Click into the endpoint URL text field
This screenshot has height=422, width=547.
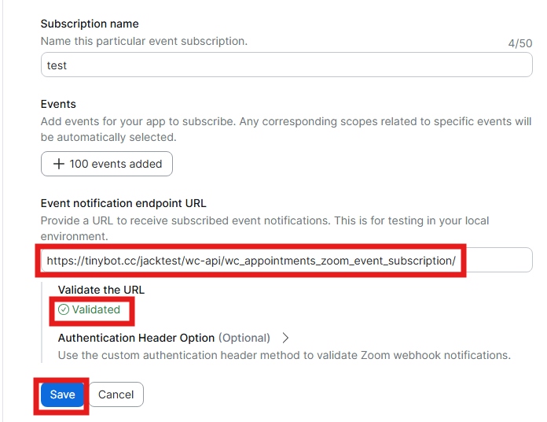286,261
